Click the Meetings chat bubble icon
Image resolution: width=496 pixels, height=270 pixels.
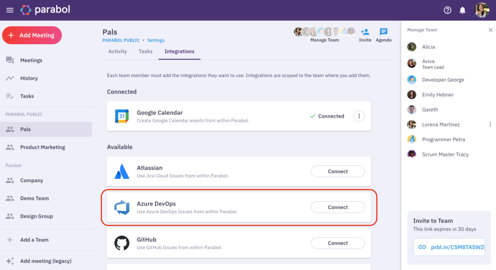coord(10,60)
